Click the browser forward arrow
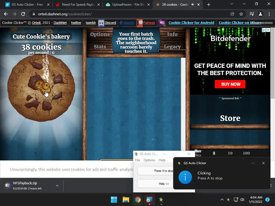Screen dimensions: 275x206 click(15, 14)
